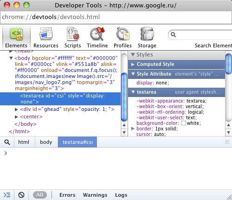Screen dimensions: 232x200
Task: Open the Scripts panel icon
Action: (x=73, y=33)
